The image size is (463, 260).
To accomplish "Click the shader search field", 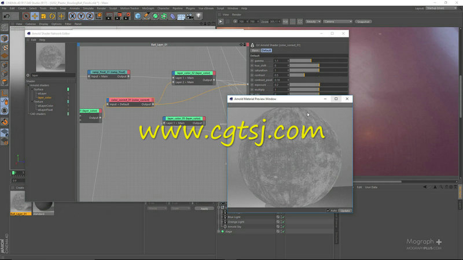I will (53, 75).
